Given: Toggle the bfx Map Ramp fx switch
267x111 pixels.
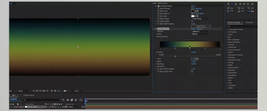Looking at the screenshot, I should pos(156,29).
